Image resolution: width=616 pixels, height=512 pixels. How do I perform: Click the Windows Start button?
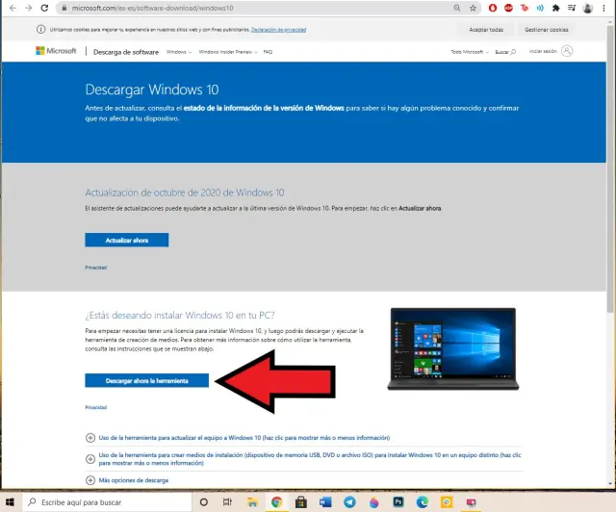[x=10, y=502]
